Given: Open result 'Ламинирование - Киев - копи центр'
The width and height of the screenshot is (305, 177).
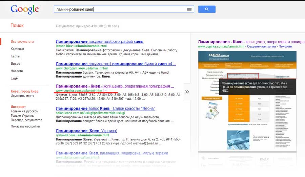Looking at the screenshot, I should click(115, 86).
